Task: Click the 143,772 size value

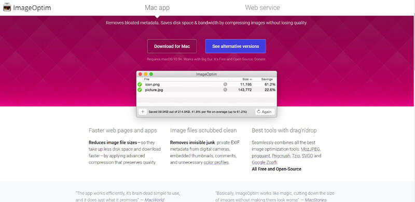Action: pos(245,90)
